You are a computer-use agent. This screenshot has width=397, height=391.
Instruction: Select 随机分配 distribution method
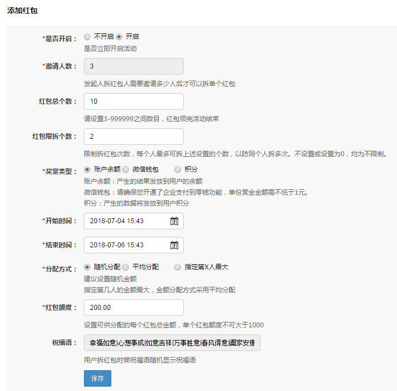tap(87, 267)
